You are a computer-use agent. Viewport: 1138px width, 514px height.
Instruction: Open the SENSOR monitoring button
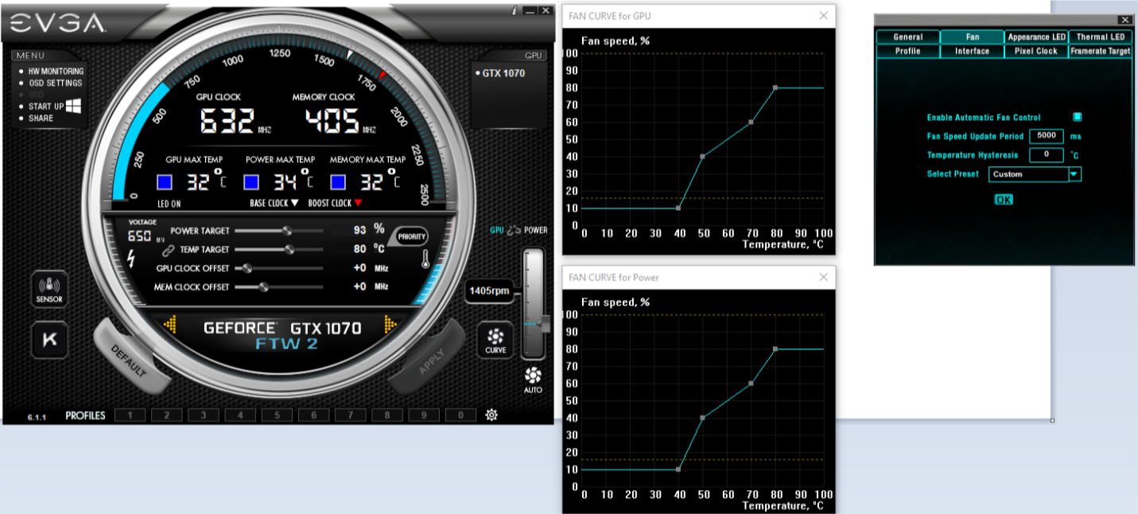coord(49,289)
